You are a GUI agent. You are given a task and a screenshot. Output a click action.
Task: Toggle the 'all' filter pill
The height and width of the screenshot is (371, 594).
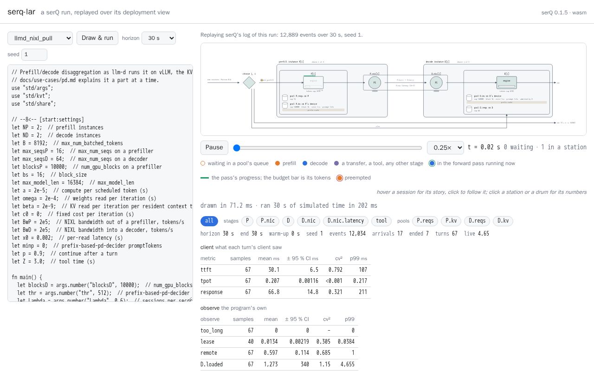[209, 221]
